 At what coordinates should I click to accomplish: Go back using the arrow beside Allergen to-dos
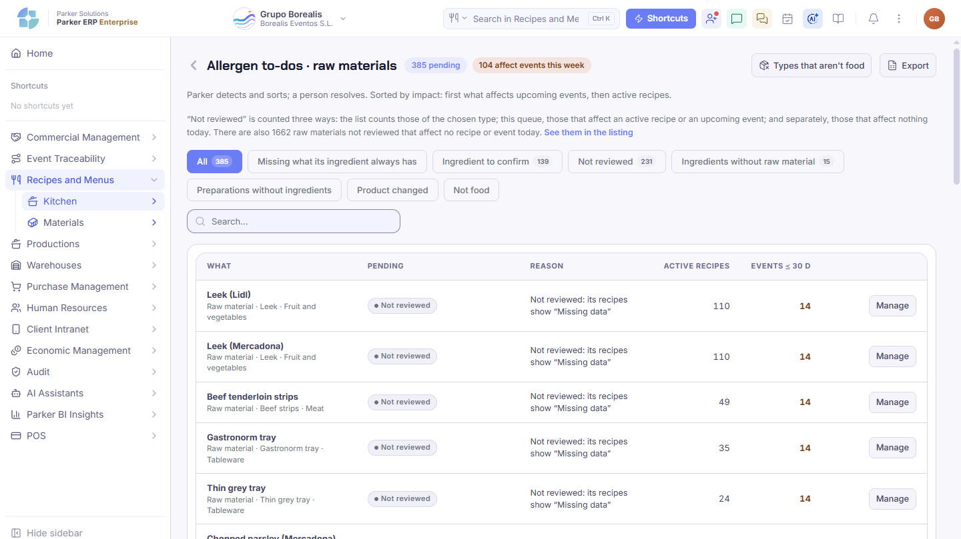[x=194, y=65]
